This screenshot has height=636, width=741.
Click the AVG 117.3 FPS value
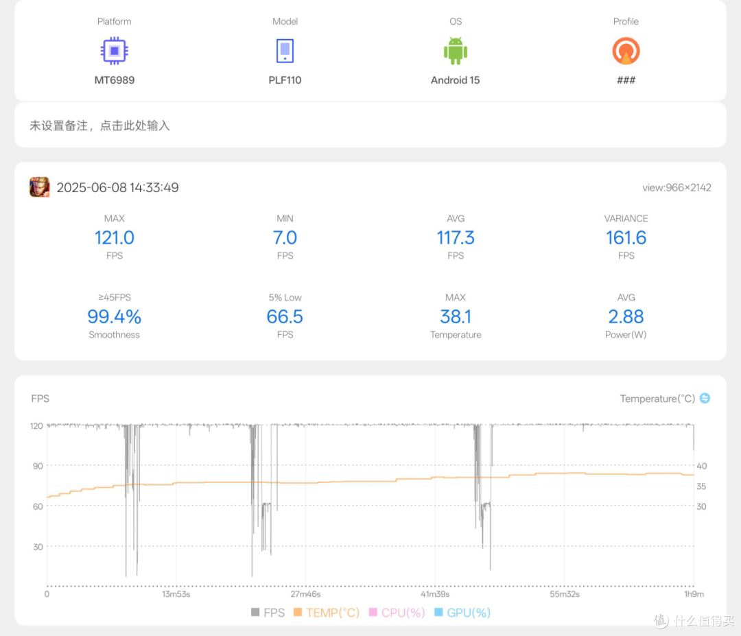tap(456, 237)
